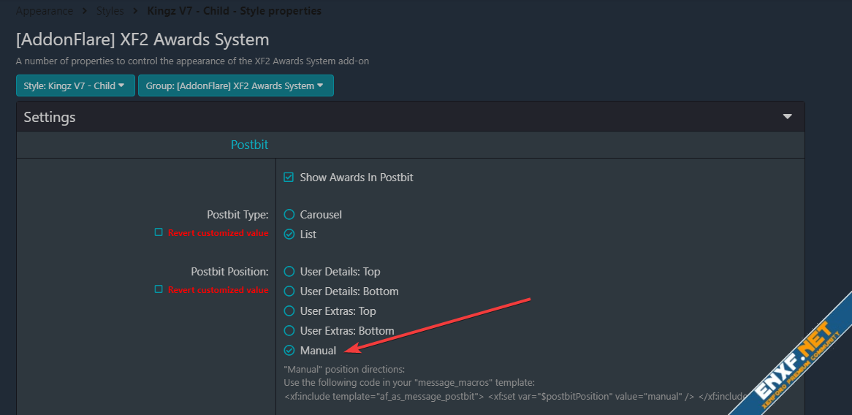852x415 pixels.
Task: Choose User Extras: Top position
Action: pyautogui.click(x=289, y=311)
